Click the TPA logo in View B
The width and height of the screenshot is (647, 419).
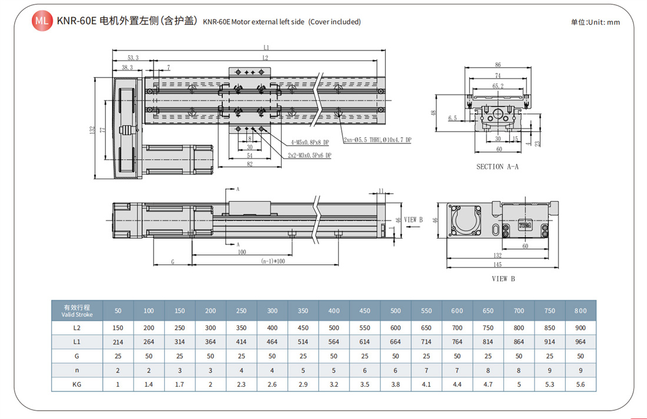point(524,225)
